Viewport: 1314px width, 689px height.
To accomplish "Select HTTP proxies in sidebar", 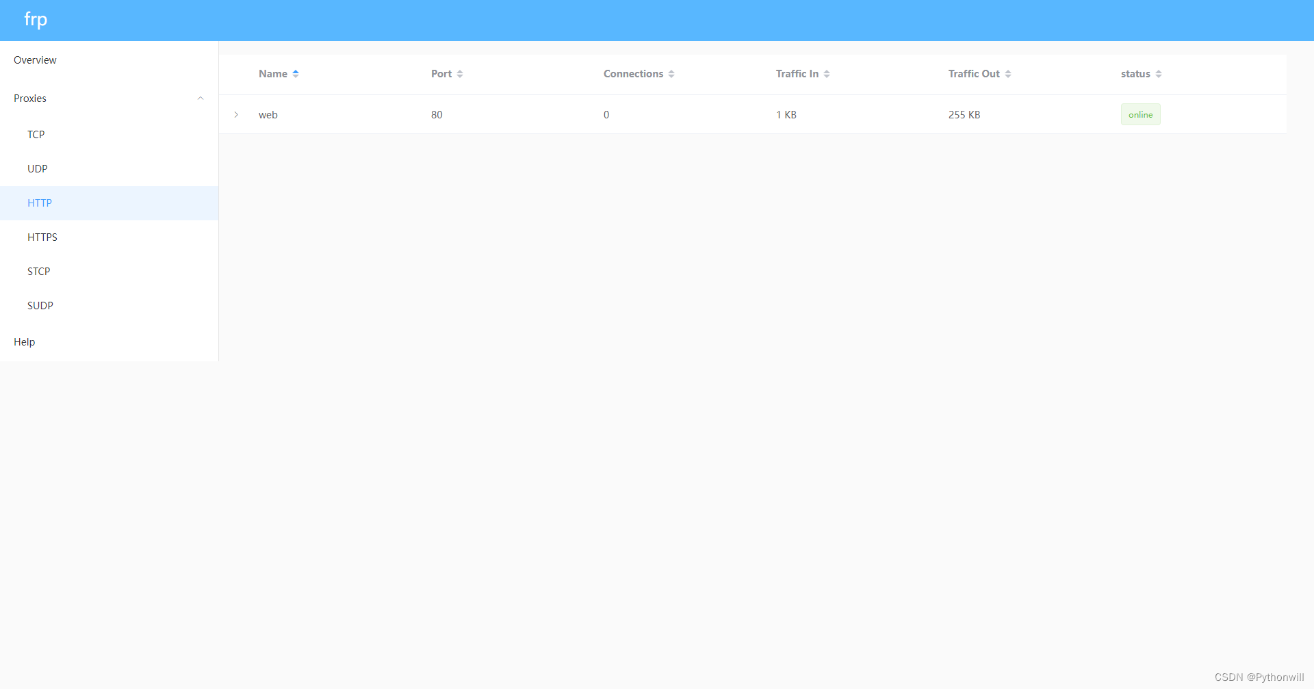I will [109, 203].
